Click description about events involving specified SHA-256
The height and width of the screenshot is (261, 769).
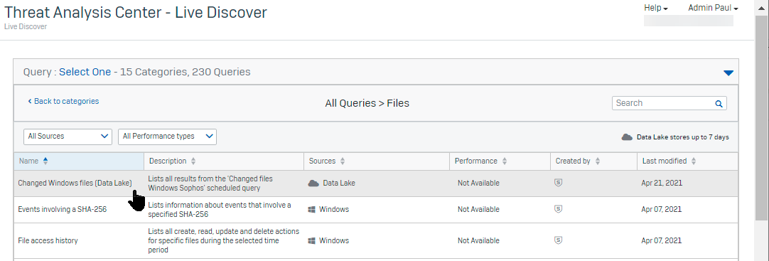(219, 210)
